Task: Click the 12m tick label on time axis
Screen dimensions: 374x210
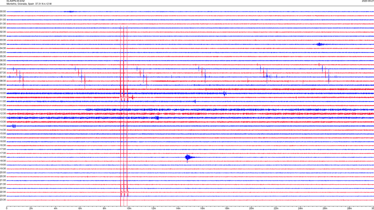Action: [153, 208]
